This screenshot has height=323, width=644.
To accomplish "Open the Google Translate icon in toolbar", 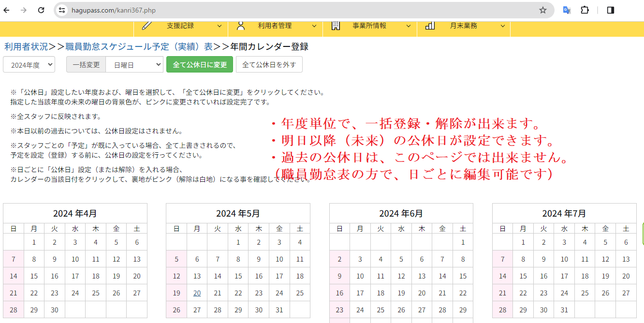I will click(567, 10).
